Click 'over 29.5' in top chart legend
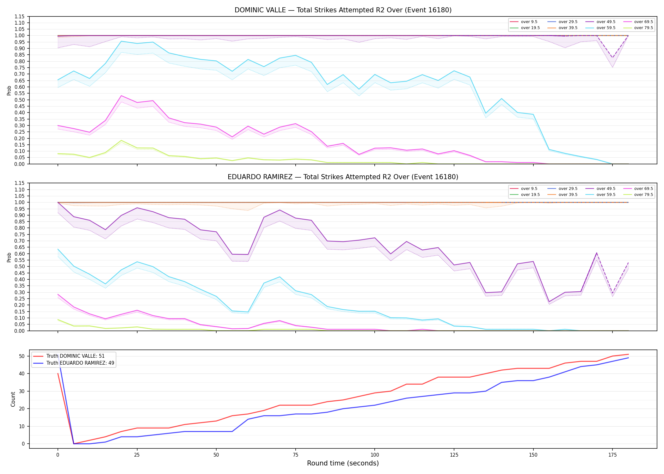The height and width of the screenshot is (474, 664). click(x=562, y=22)
